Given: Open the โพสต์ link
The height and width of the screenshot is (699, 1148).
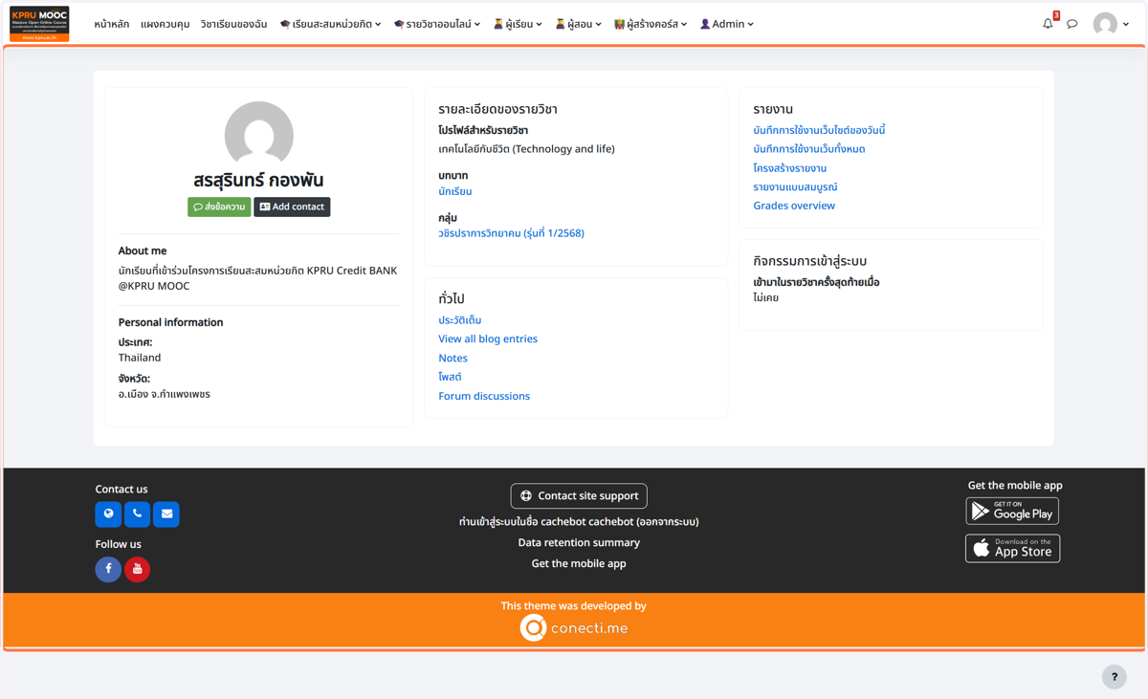Looking at the screenshot, I should 450,377.
